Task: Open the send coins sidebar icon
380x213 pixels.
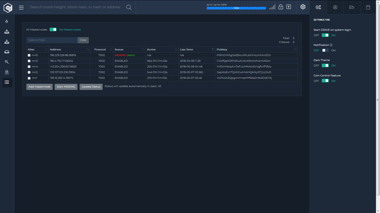Action: pyautogui.click(x=7, y=31)
